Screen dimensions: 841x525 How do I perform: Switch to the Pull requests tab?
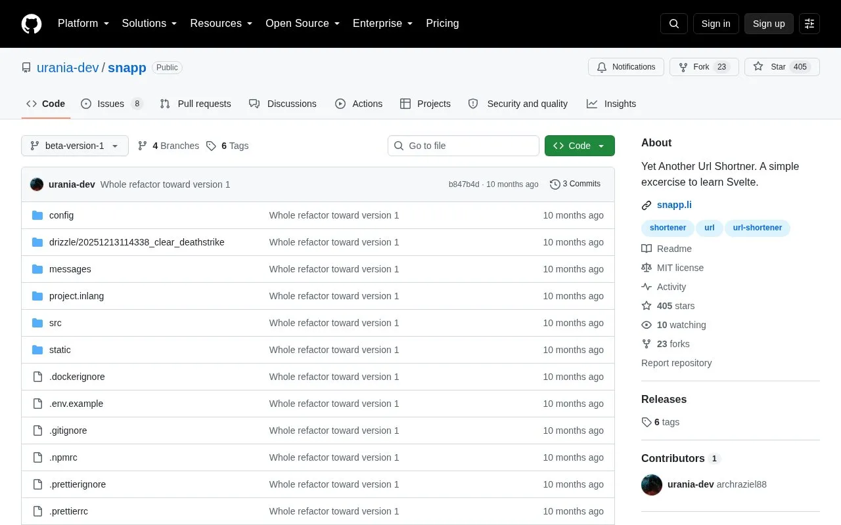click(x=195, y=104)
